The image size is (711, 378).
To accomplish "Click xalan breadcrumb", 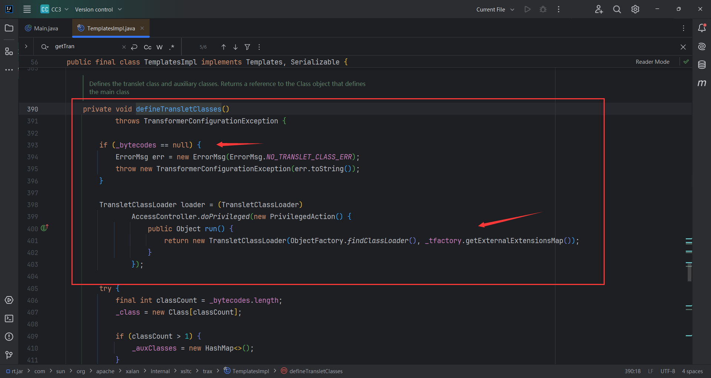I will point(132,371).
